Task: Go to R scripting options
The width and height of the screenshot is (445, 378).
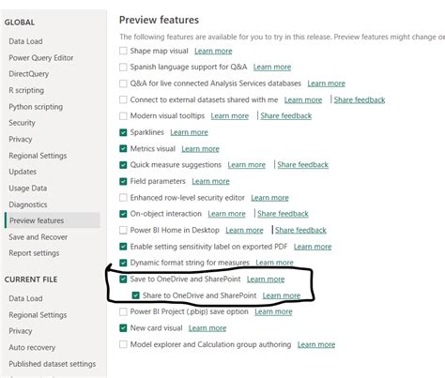Action: pyautogui.click(x=26, y=90)
